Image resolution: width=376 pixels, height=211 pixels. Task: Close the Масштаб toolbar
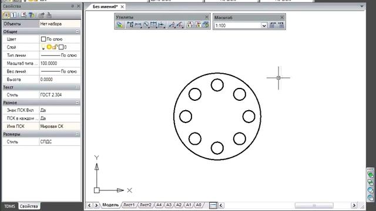(x=282, y=18)
